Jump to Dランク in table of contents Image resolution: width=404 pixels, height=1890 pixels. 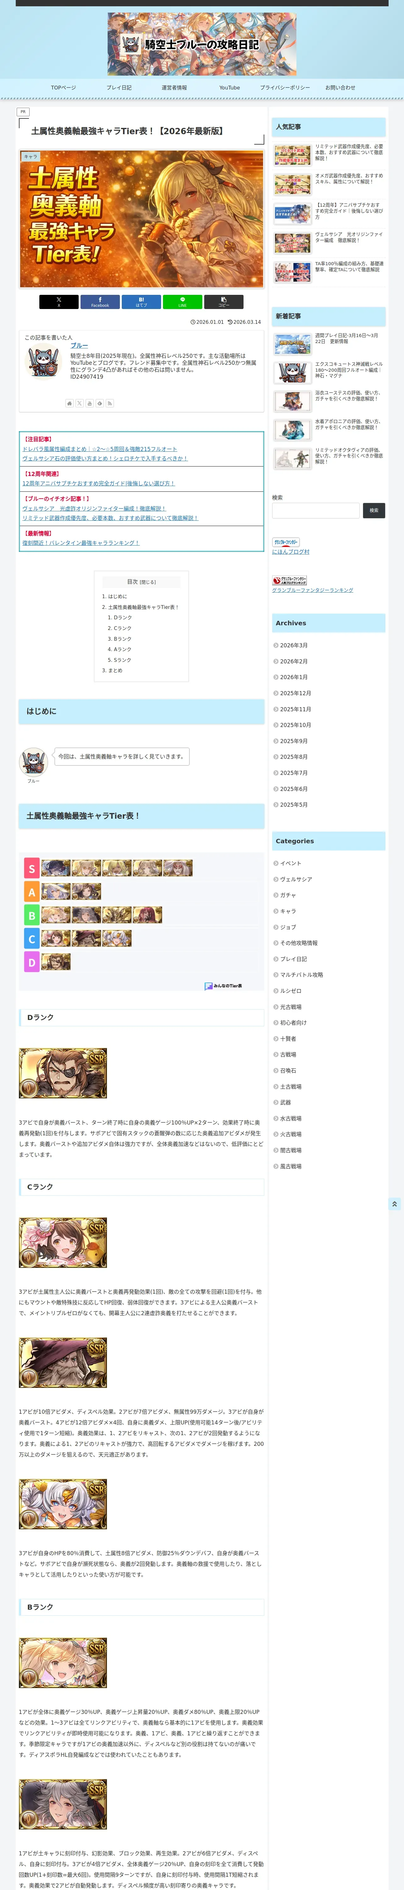(122, 618)
